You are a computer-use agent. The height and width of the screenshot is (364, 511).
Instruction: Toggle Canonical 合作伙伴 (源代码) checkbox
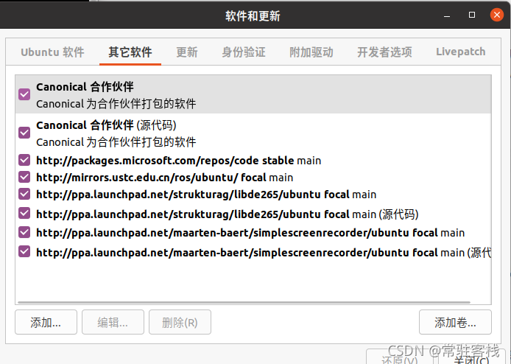tap(24, 133)
